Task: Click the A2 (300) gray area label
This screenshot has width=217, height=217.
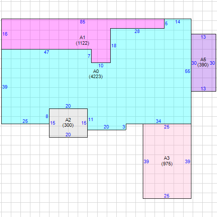Action: tap(68, 122)
